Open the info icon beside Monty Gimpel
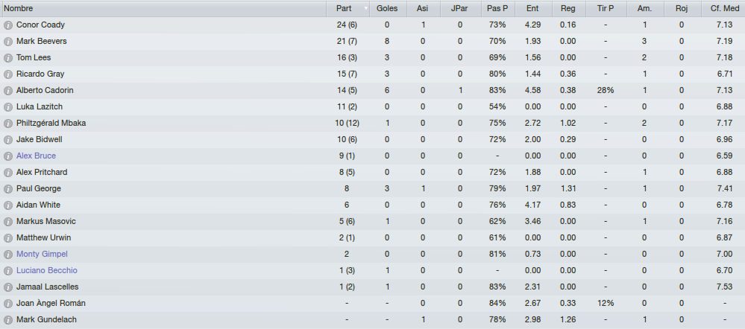The image size is (745, 329). pyautogui.click(x=7, y=254)
